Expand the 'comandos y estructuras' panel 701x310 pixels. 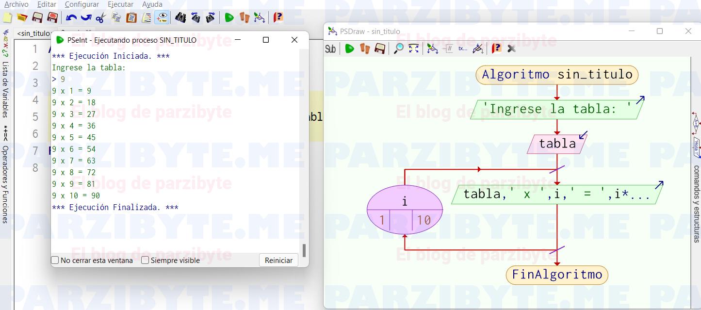tap(696, 204)
